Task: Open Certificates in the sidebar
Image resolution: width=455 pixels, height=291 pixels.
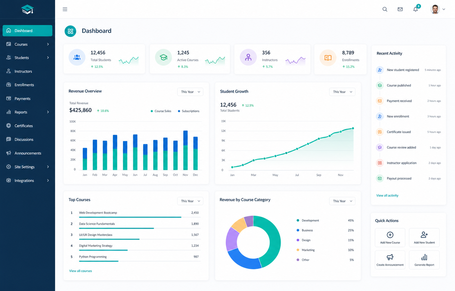Action: pyautogui.click(x=28, y=126)
